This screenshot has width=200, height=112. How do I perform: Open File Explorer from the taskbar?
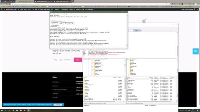(17, 110)
